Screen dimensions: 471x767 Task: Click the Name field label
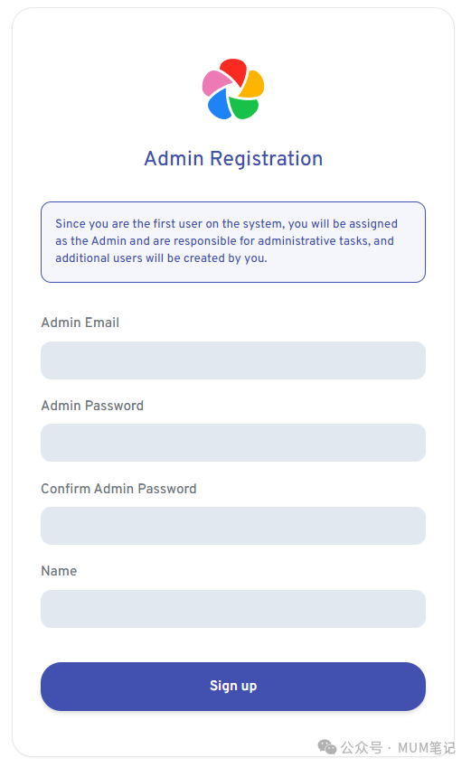point(60,571)
